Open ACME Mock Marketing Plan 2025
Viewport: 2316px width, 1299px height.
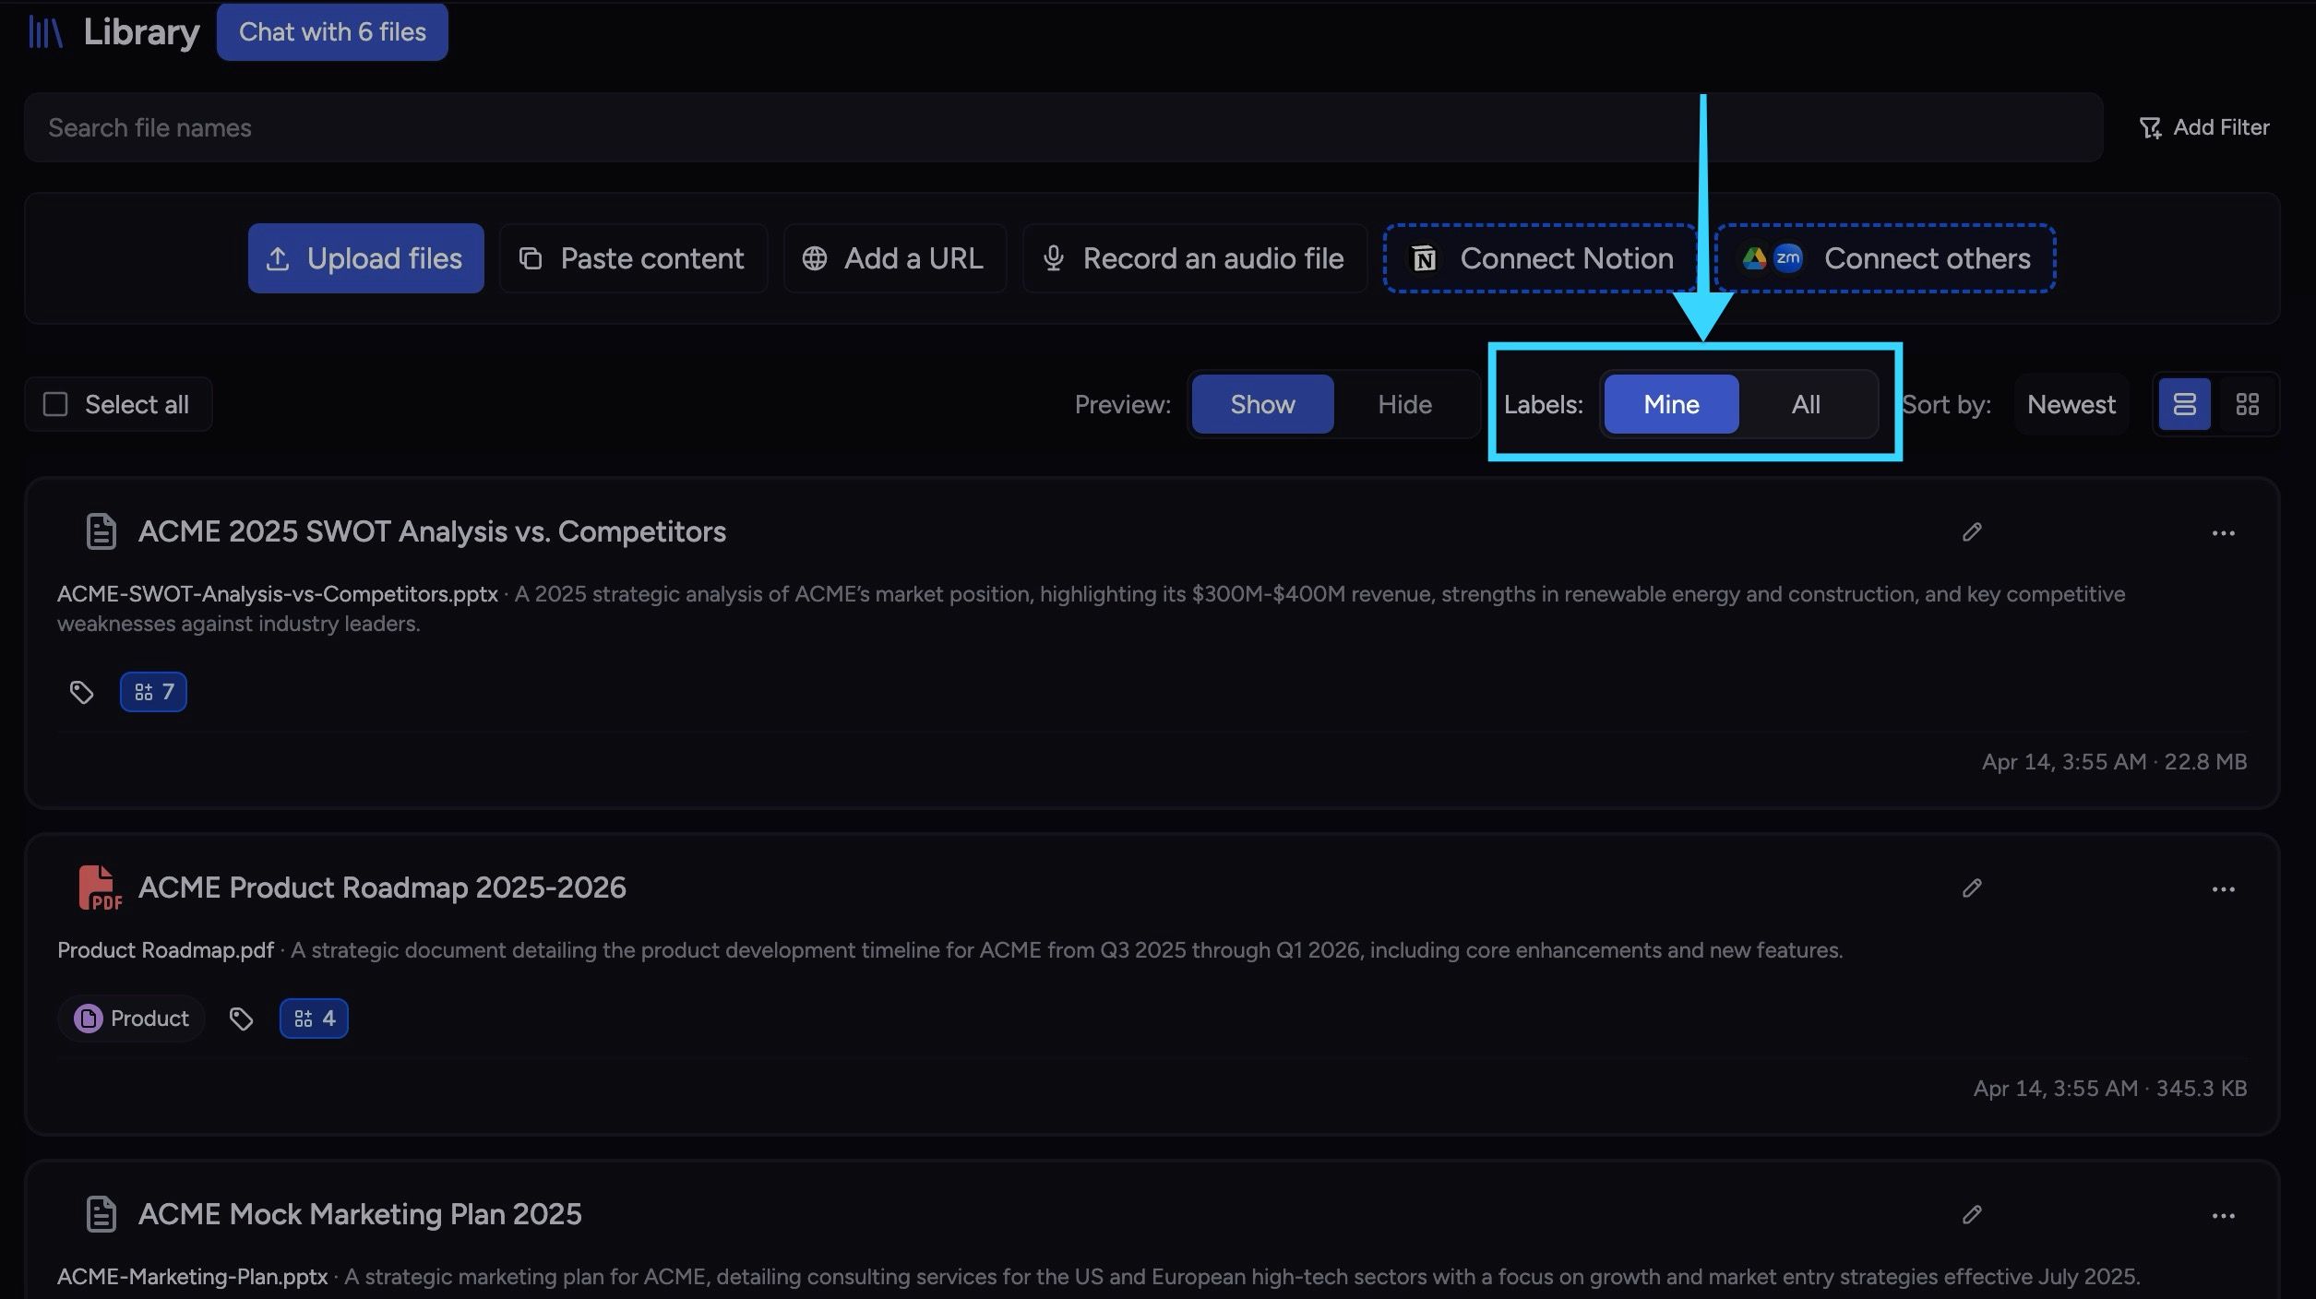[360, 1214]
